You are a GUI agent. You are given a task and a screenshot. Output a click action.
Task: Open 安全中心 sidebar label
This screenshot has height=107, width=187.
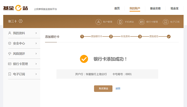pos(19,43)
